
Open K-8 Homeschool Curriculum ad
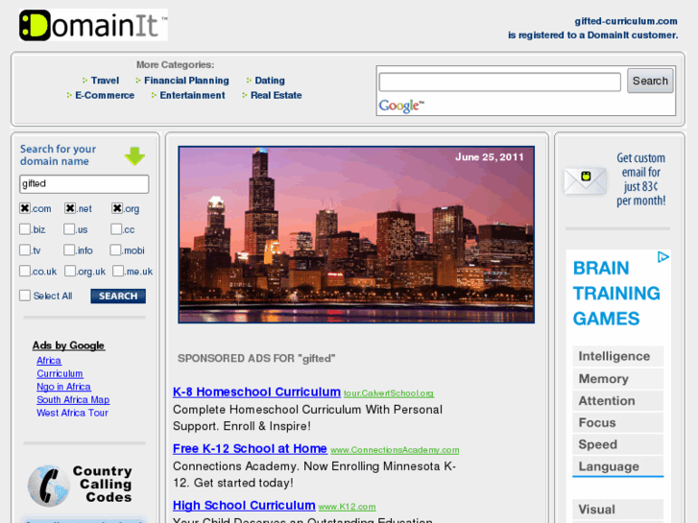point(256,392)
